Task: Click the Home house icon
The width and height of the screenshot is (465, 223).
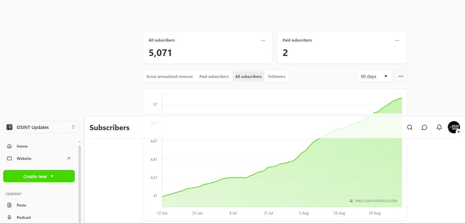Action: pos(9,146)
